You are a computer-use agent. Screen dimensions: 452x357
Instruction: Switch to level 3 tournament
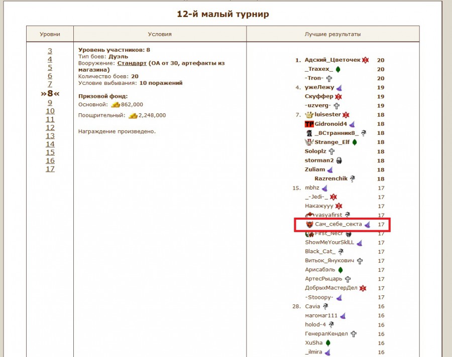coord(50,51)
